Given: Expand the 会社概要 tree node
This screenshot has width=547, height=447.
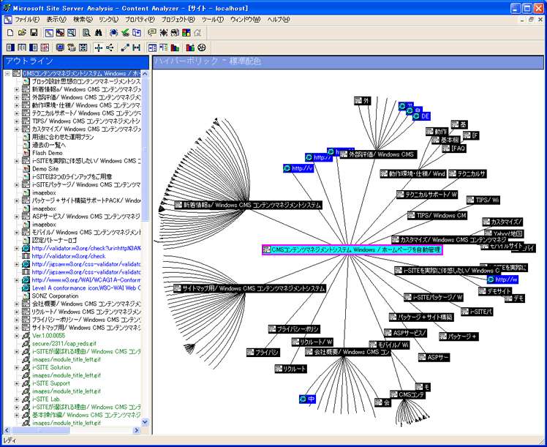Looking at the screenshot, I should click(16, 304).
